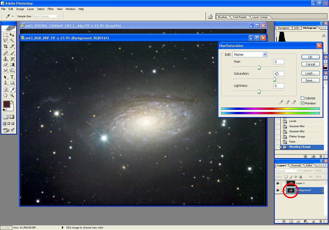Select the Zoom magnifier tool
Image resolution: width=329 pixels, height=230 pixels.
click(12, 95)
